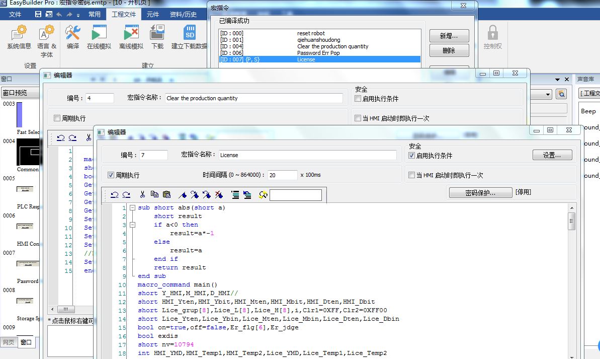Click the 编译 (compile) ribbon icon
The width and height of the screenshot is (600, 359).
(73, 34)
